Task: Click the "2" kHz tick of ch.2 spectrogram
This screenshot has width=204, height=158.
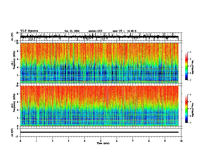Action: 18,118
